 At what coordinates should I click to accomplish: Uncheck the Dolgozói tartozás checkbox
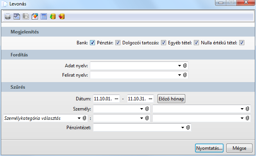pyautogui.click(x=163, y=43)
